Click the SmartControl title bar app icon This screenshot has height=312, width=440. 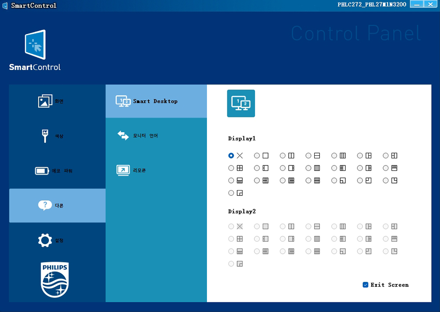coord(5,5)
